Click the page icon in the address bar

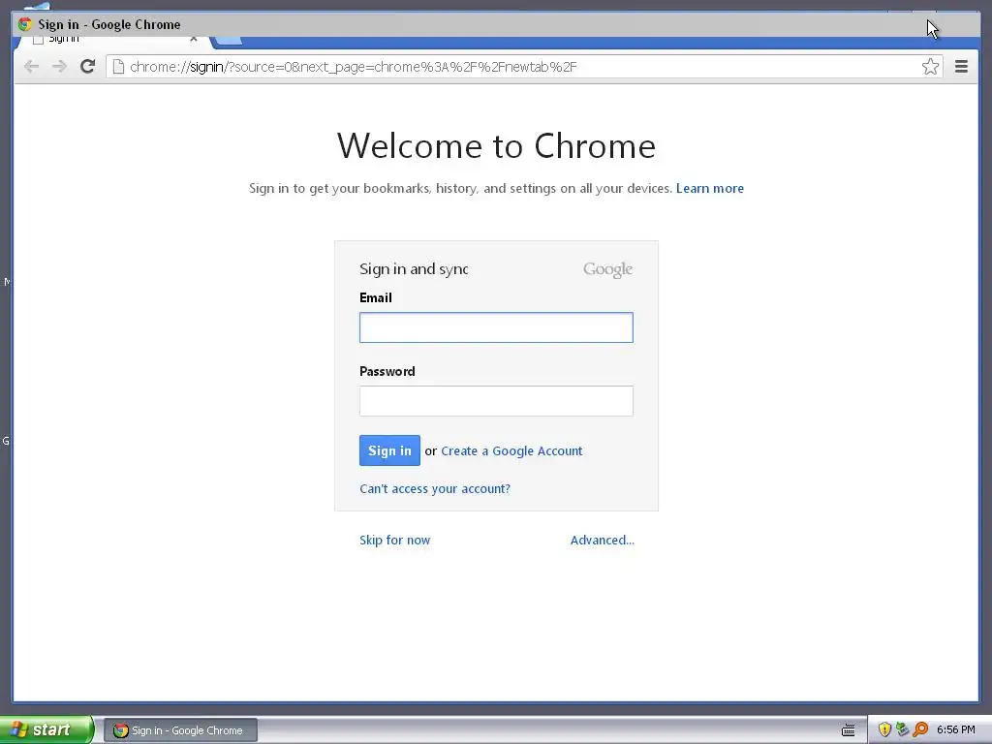pyautogui.click(x=118, y=67)
